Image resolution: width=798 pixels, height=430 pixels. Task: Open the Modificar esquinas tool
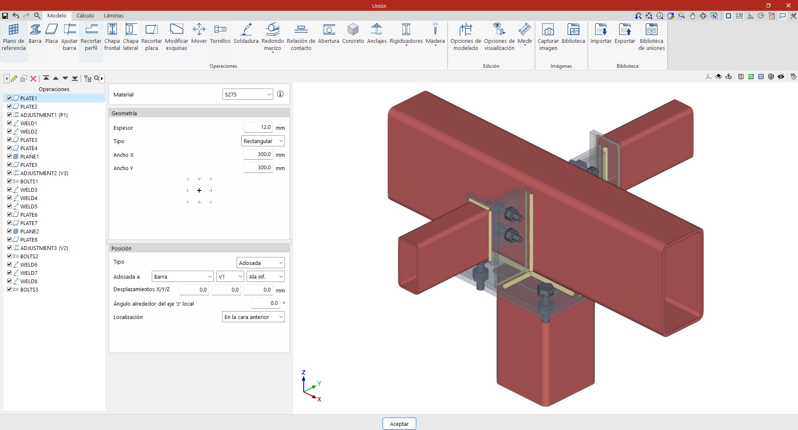(x=177, y=37)
